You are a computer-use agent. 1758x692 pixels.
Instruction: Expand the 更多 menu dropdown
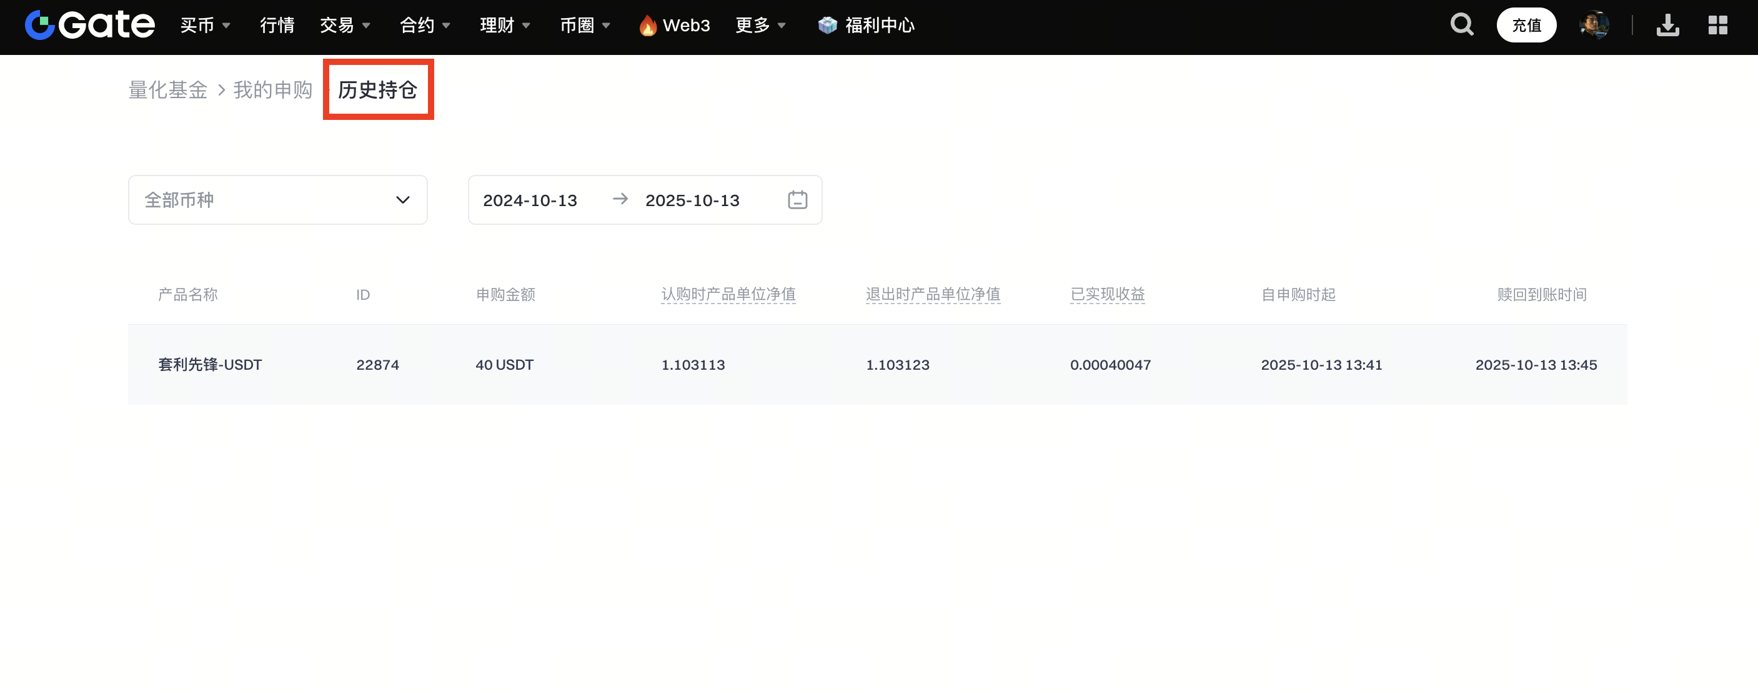tap(760, 25)
